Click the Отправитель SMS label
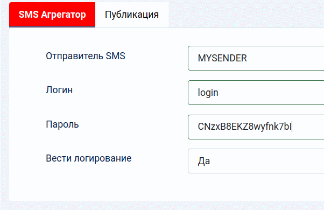 point(86,56)
